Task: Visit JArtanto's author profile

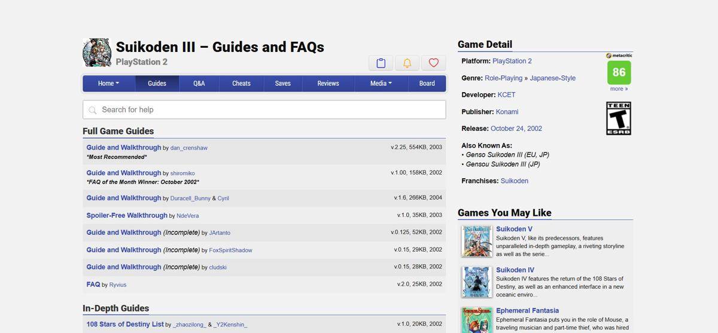Action: coord(220,233)
